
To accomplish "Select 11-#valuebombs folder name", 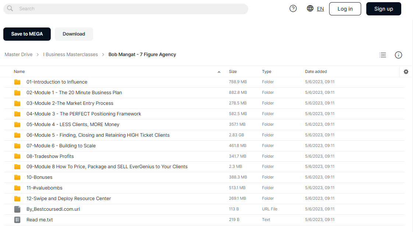I will point(44,188).
